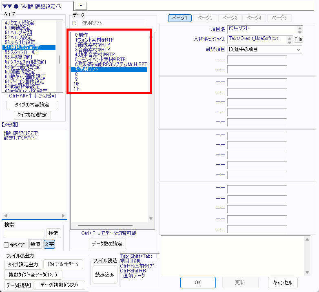Click the 読み込み file load button
The height and width of the screenshot is (292, 319).
coord(105,274)
